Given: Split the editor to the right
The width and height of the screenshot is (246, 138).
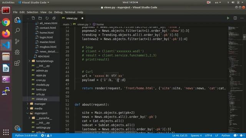Looking at the screenshot, I should [235, 18].
